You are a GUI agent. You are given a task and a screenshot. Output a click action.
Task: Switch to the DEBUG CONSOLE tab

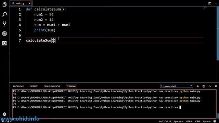(x=52, y=86)
